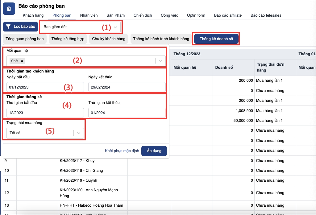Click the Ngày bắt đầu date field
This screenshot has width=316, height=215.
pyautogui.click(x=45, y=87)
